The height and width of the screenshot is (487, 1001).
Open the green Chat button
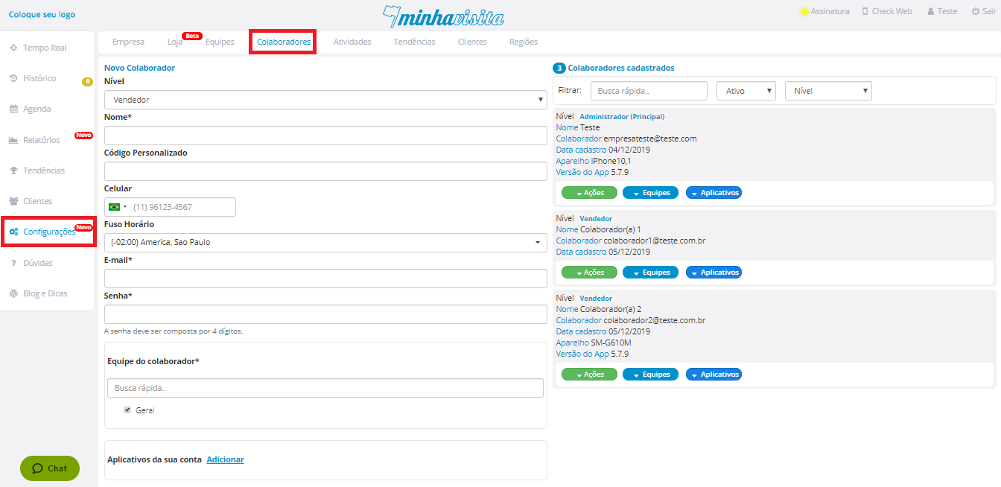point(49,468)
